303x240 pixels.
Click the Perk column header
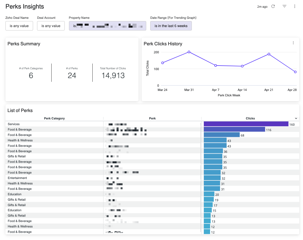coord(152,118)
